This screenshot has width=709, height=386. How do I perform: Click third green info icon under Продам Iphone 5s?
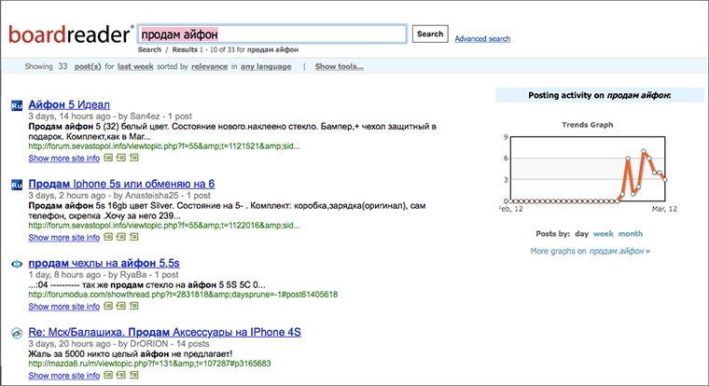[133, 237]
